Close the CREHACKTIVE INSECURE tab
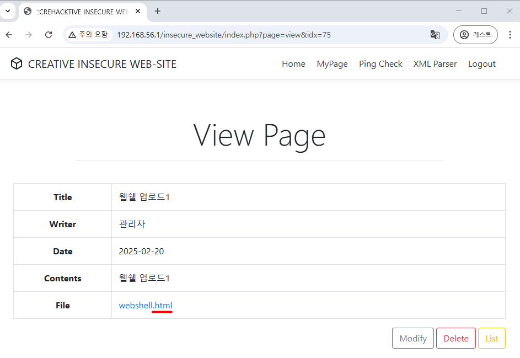Viewport: 520px width, 358px height. tap(138, 11)
